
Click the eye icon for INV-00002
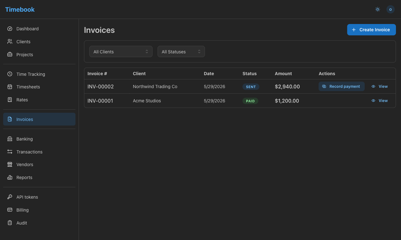[x=374, y=87]
